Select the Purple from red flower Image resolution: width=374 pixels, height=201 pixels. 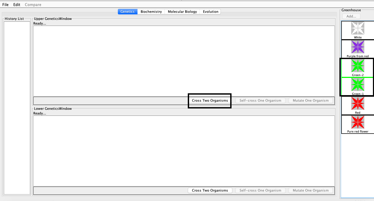point(357,47)
